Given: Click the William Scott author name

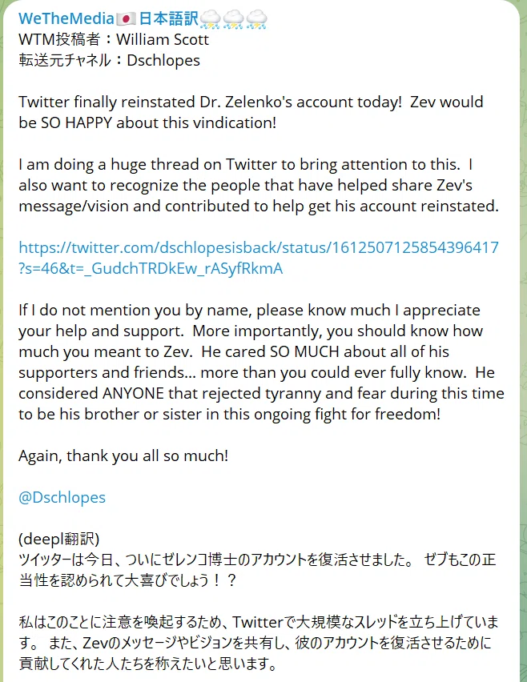Looking at the screenshot, I should click(x=163, y=39).
